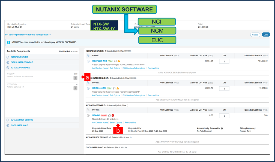
Task: Click the red error icon beside NTX-SW
Action: pos(113,116)
